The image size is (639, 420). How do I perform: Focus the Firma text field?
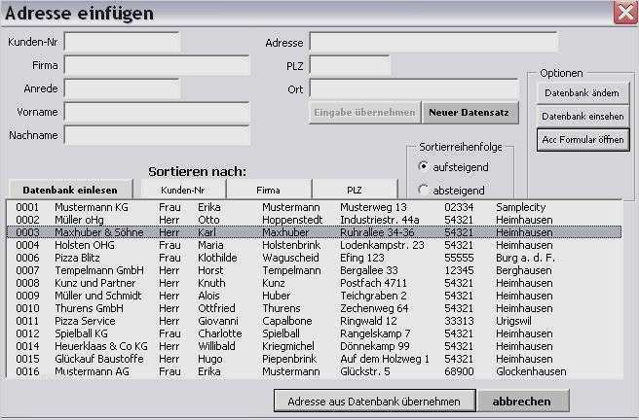click(156, 65)
